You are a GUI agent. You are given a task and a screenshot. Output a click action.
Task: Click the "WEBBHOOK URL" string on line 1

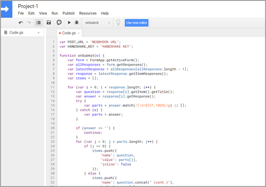105,42
